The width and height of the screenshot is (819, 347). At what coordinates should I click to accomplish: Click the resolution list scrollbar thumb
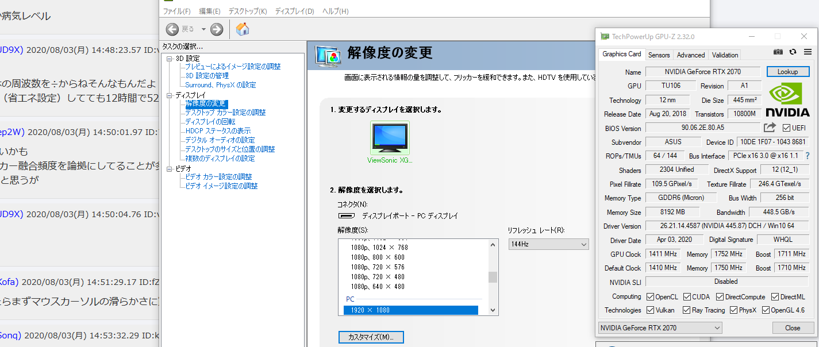coord(493,277)
